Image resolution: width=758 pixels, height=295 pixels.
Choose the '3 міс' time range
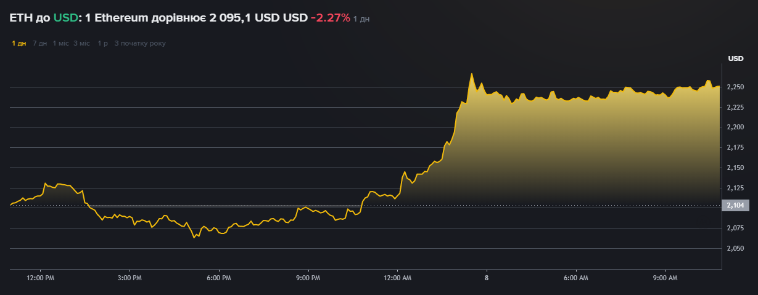pos(81,43)
